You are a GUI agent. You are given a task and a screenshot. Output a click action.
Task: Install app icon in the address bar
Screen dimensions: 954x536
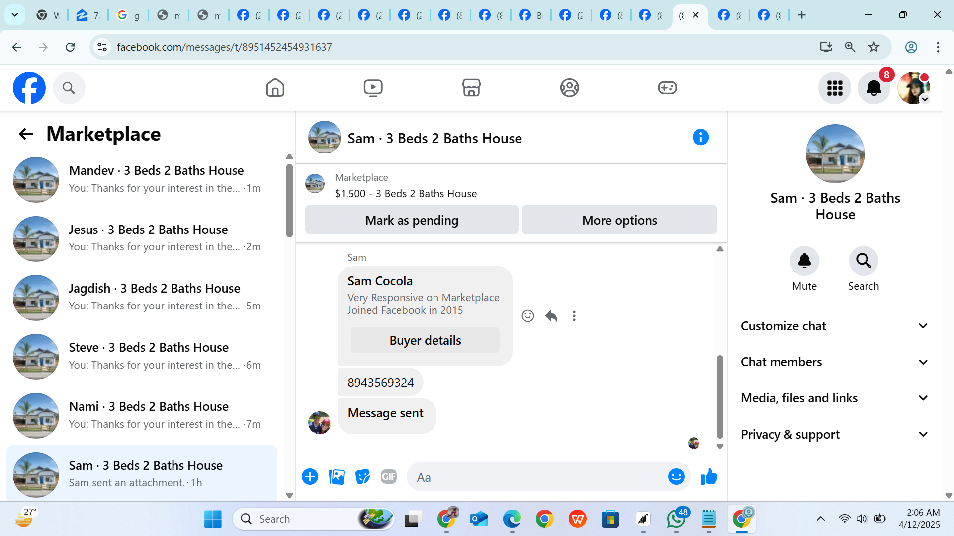[x=826, y=47]
